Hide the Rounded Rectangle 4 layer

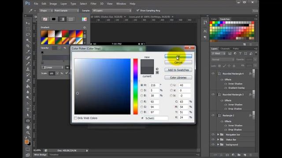point(213,74)
